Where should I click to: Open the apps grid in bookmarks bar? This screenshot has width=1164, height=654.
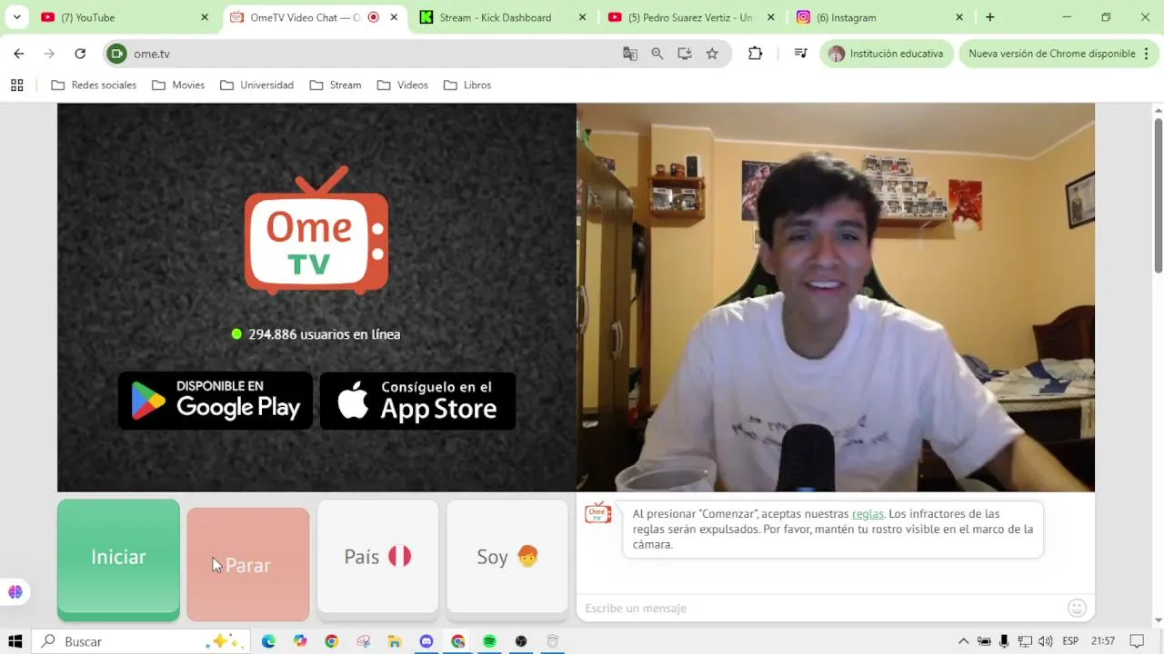pos(16,85)
